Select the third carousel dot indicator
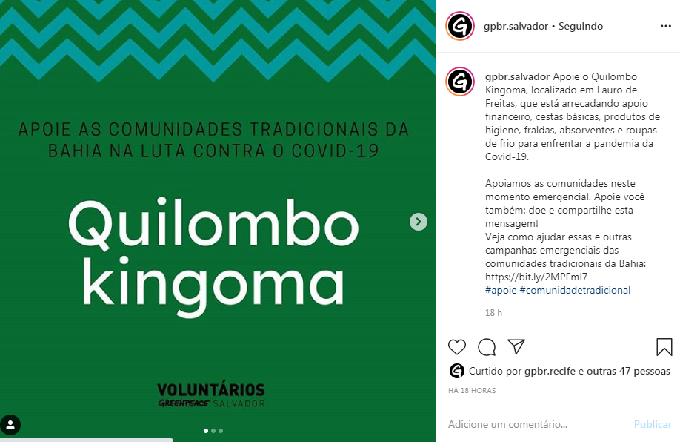The height and width of the screenshot is (442, 680). point(221,431)
